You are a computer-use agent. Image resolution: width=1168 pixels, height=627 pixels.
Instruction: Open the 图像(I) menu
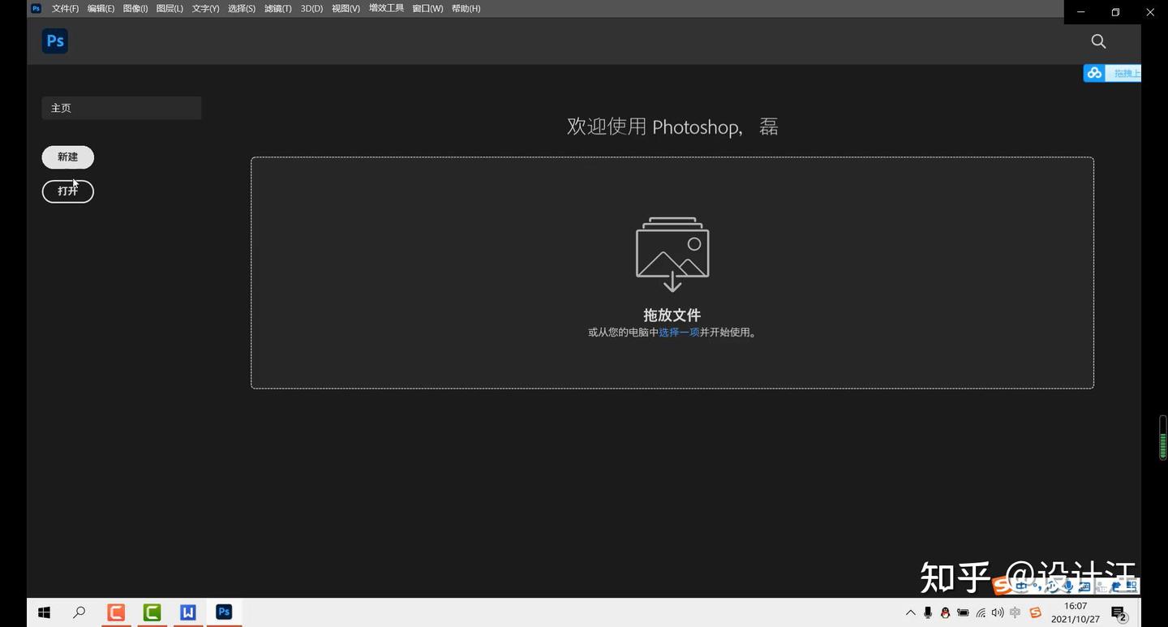coord(135,8)
